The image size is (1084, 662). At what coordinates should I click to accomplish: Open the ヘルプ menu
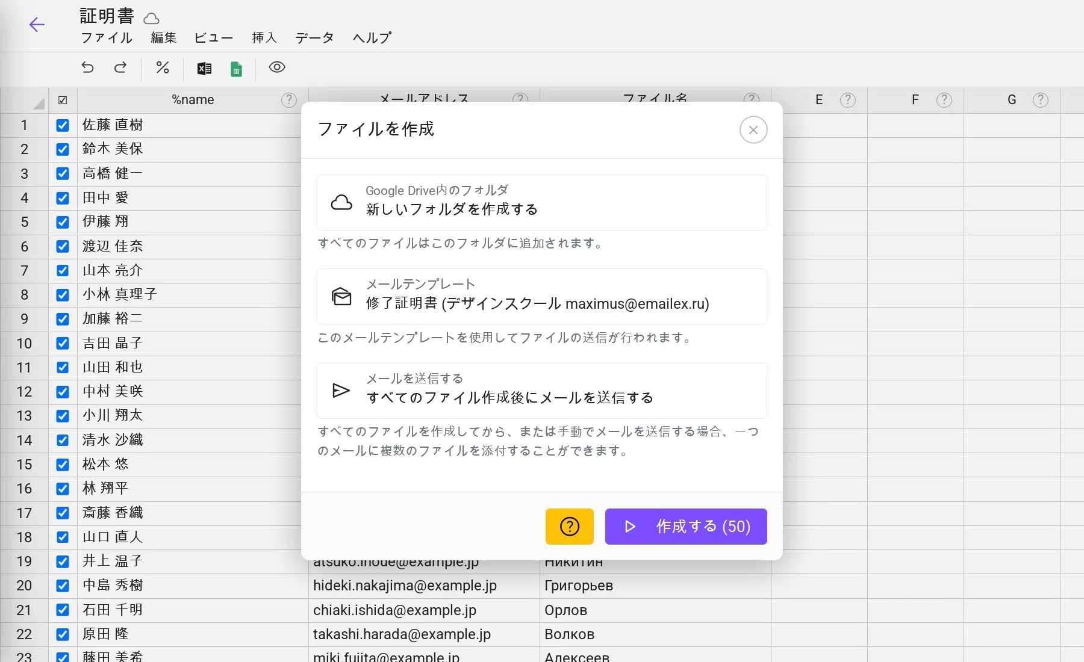click(372, 38)
